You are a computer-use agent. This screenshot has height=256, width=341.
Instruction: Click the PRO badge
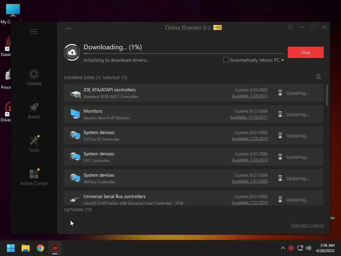click(217, 27)
